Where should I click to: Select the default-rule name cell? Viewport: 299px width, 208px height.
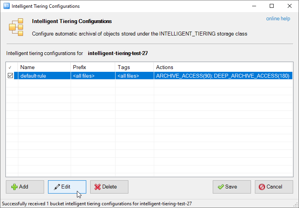[x=44, y=76]
